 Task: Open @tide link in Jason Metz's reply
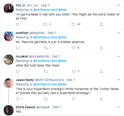coord(62,84)
